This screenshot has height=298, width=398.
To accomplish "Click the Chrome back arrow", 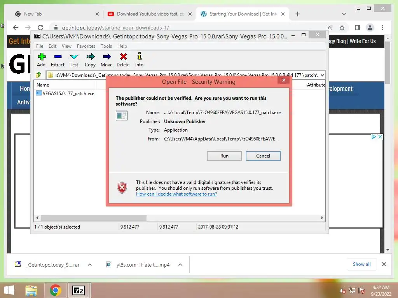I will 16,28.
